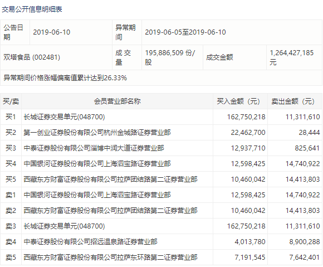Select 中国银河证券 上海泗宝路 in row 买4

97,164
